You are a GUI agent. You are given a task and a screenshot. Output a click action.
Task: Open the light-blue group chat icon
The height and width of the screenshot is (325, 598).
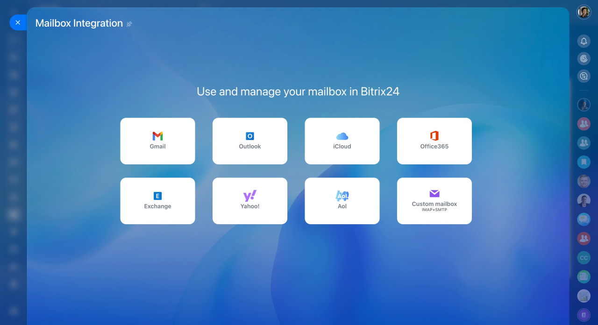point(584,143)
